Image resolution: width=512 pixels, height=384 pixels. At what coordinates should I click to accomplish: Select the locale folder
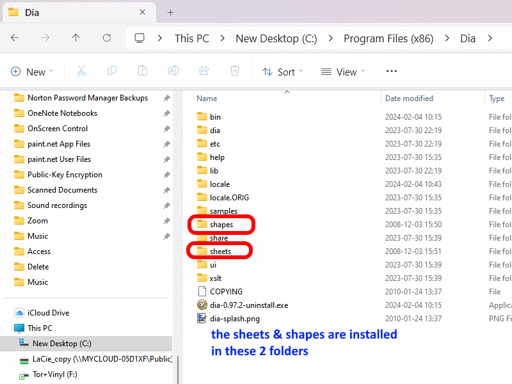(x=214, y=184)
